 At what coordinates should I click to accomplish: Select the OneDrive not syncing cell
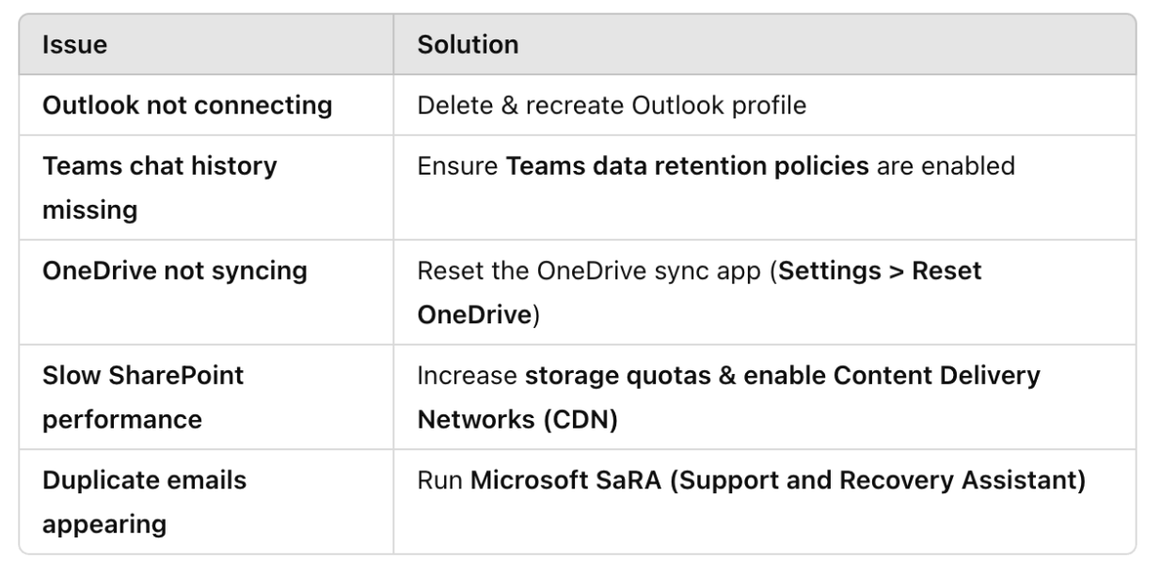[x=205, y=292]
